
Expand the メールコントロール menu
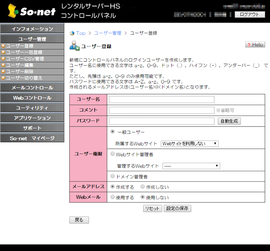click(32, 88)
